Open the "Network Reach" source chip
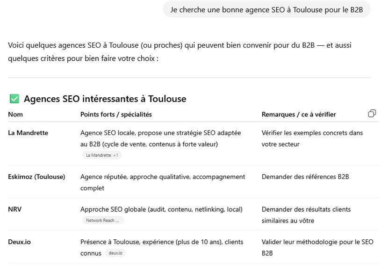 (103, 220)
